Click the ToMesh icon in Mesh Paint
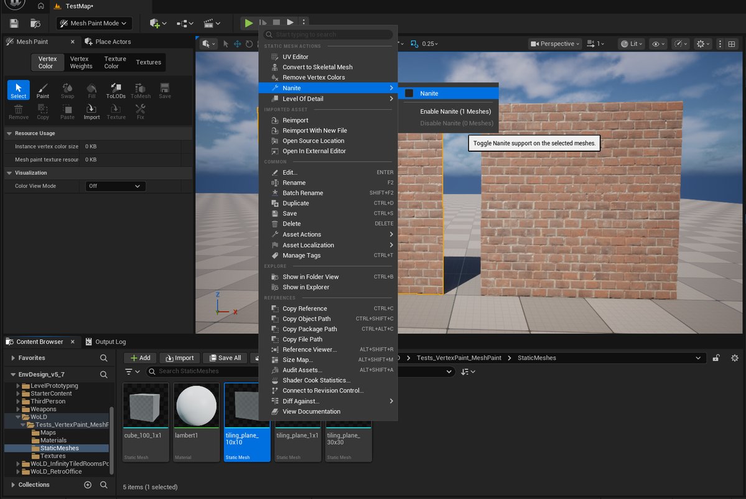Image resolution: width=746 pixels, height=499 pixels. [x=140, y=91]
